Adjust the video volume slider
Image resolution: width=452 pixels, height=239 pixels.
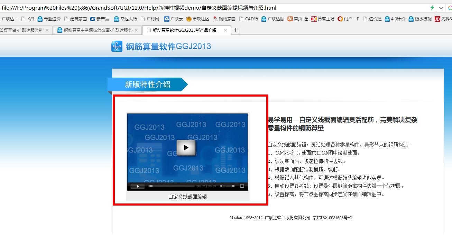click(231, 186)
